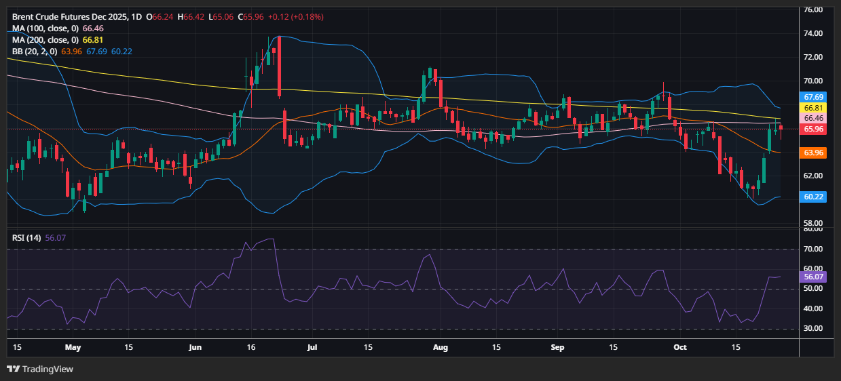Click the pink 66.46 MA price tag
This screenshot has height=381, width=841.
pos(813,118)
